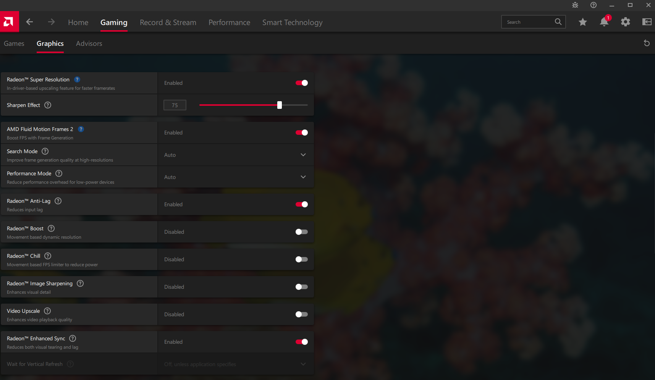Open notifications bell icon
Screen dimensions: 655x380
click(604, 21)
